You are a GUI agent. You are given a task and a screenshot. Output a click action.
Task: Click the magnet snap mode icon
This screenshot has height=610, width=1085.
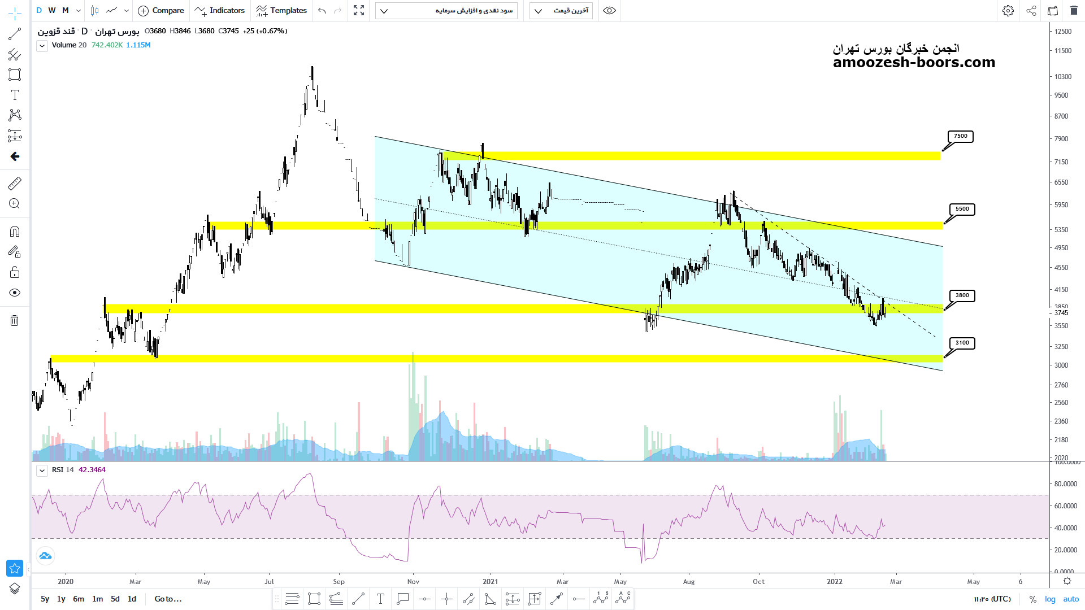(15, 231)
